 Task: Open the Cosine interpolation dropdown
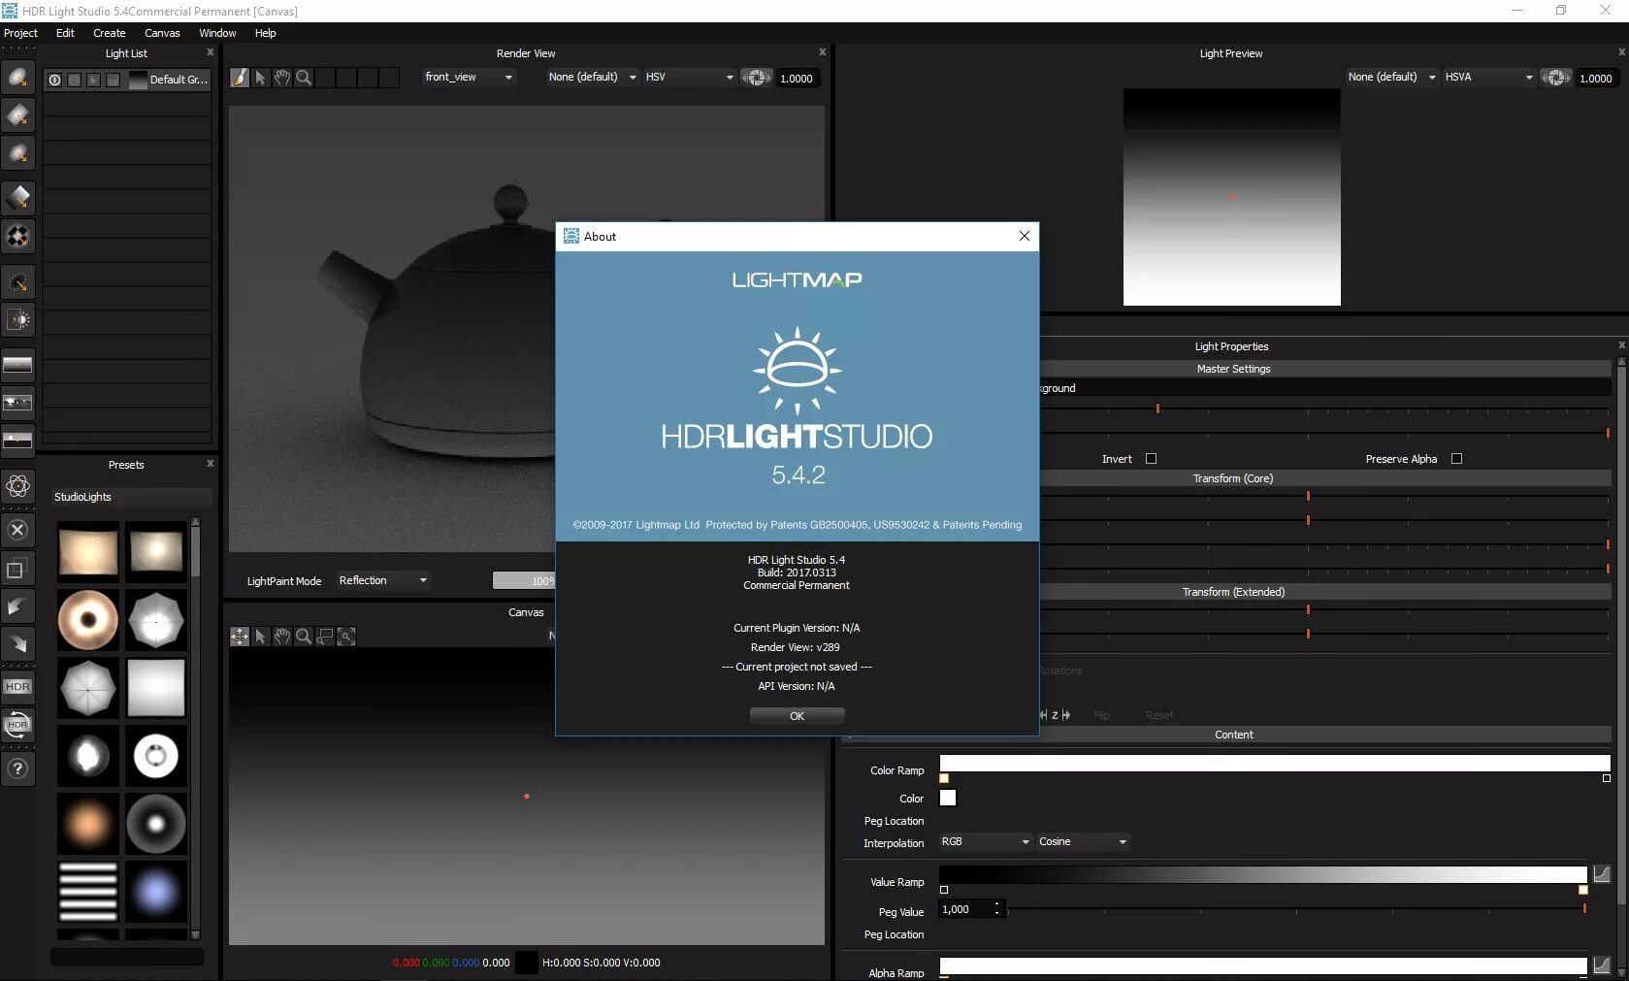(x=1083, y=842)
